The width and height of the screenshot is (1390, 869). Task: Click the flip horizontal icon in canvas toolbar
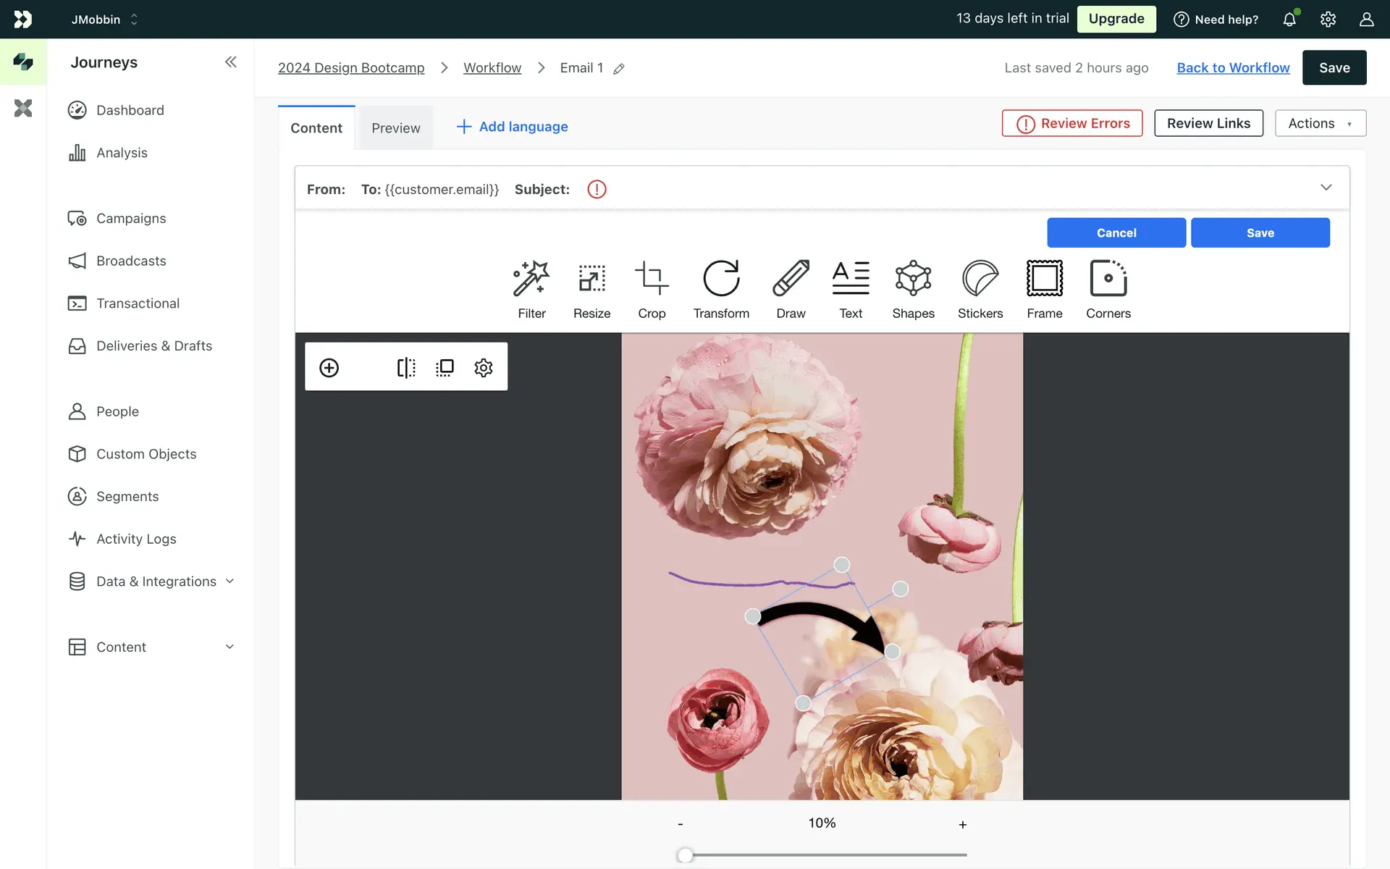[x=406, y=368]
